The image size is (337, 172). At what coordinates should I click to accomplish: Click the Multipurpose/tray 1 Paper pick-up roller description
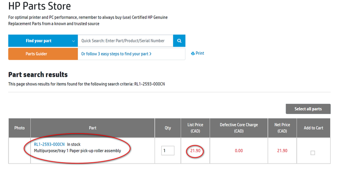[78, 151]
